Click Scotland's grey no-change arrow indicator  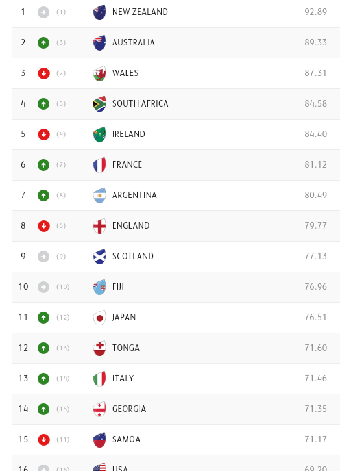43,257
